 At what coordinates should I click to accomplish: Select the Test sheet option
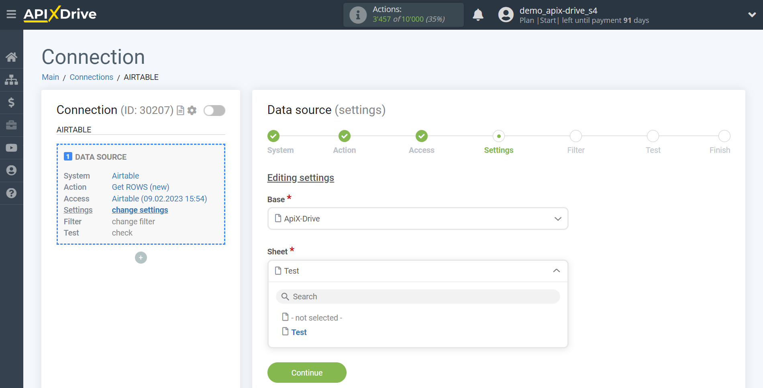[x=295, y=332]
